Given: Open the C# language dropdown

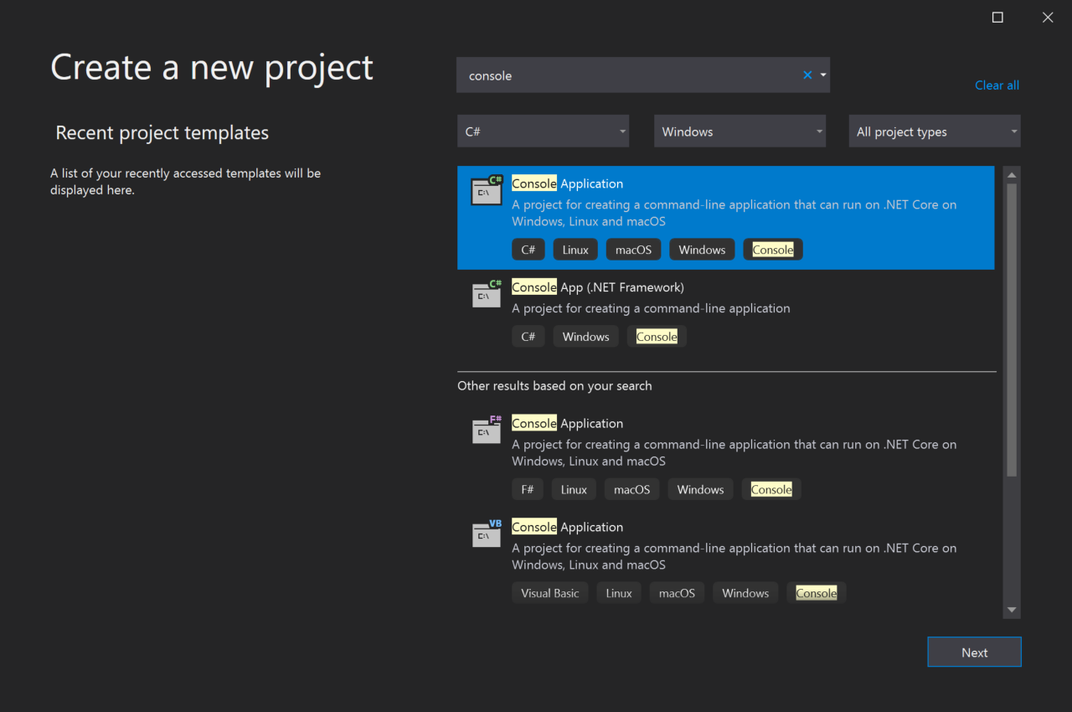Looking at the screenshot, I should (x=543, y=131).
